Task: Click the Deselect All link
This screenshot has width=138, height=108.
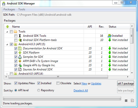Action: pyautogui.click(x=81, y=90)
